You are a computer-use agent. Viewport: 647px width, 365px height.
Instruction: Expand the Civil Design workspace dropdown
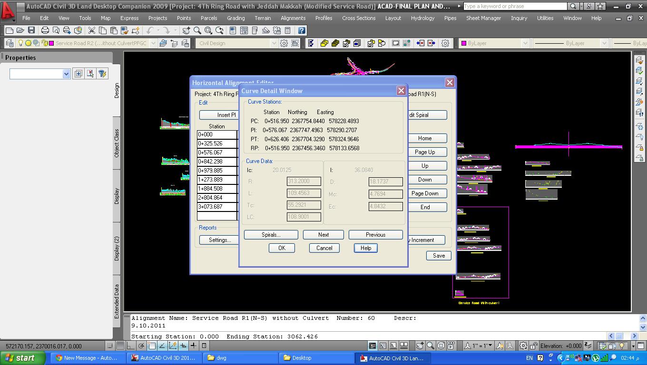tap(274, 43)
